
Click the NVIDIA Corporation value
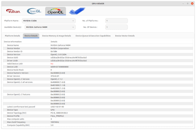pos(60,48)
